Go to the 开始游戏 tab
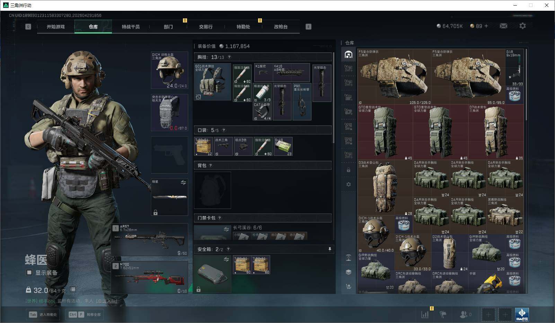Screen dimensions: 555x323 pos(56,27)
